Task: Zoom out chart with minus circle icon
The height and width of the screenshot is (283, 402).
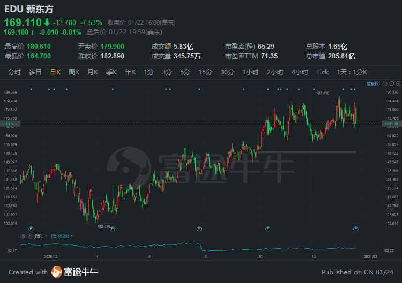Action: [391, 83]
